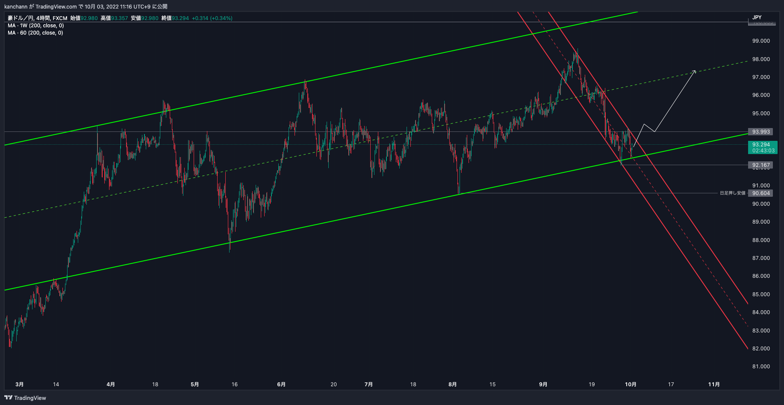Click the 3月 date axis label

pyautogui.click(x=19, y=385)
